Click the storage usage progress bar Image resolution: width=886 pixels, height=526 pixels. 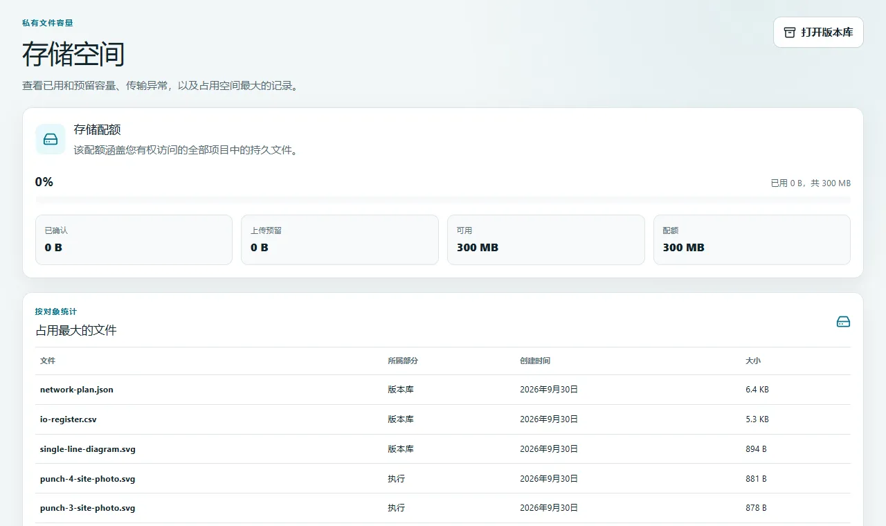tap(443, 200)
